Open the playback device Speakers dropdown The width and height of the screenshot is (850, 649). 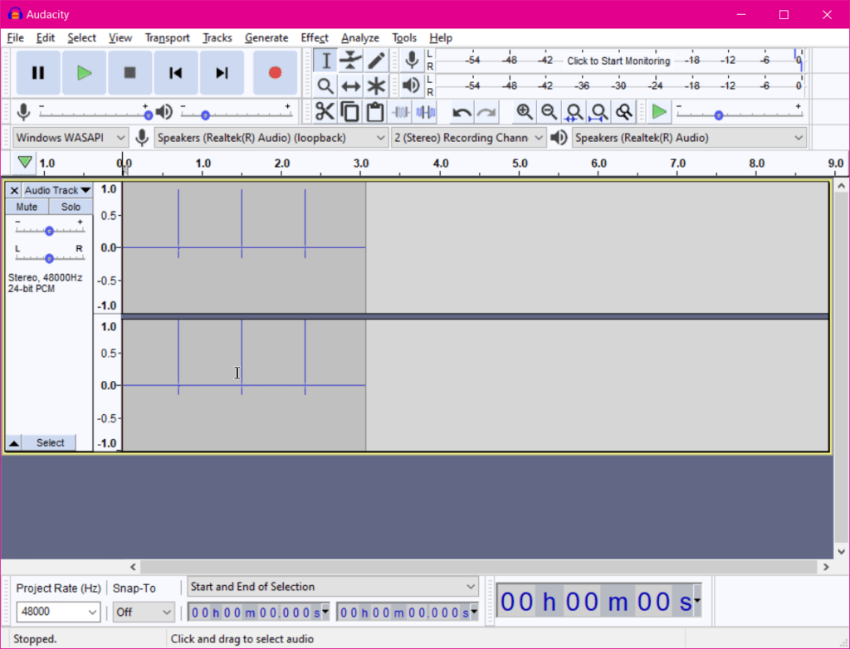tap(689, 138)
